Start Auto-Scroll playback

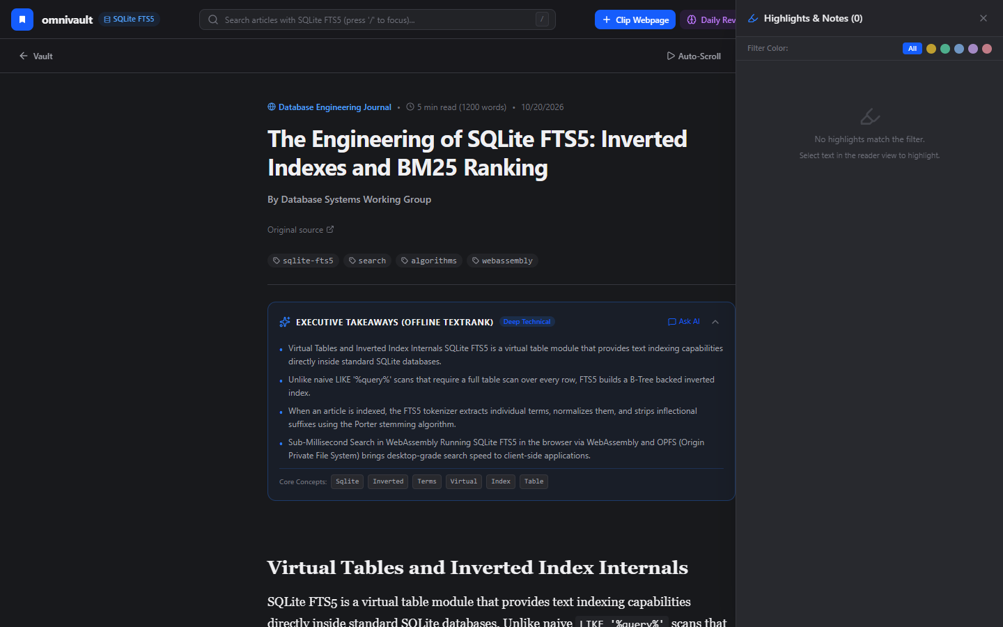pyautogui.click(x=694, y=56)
